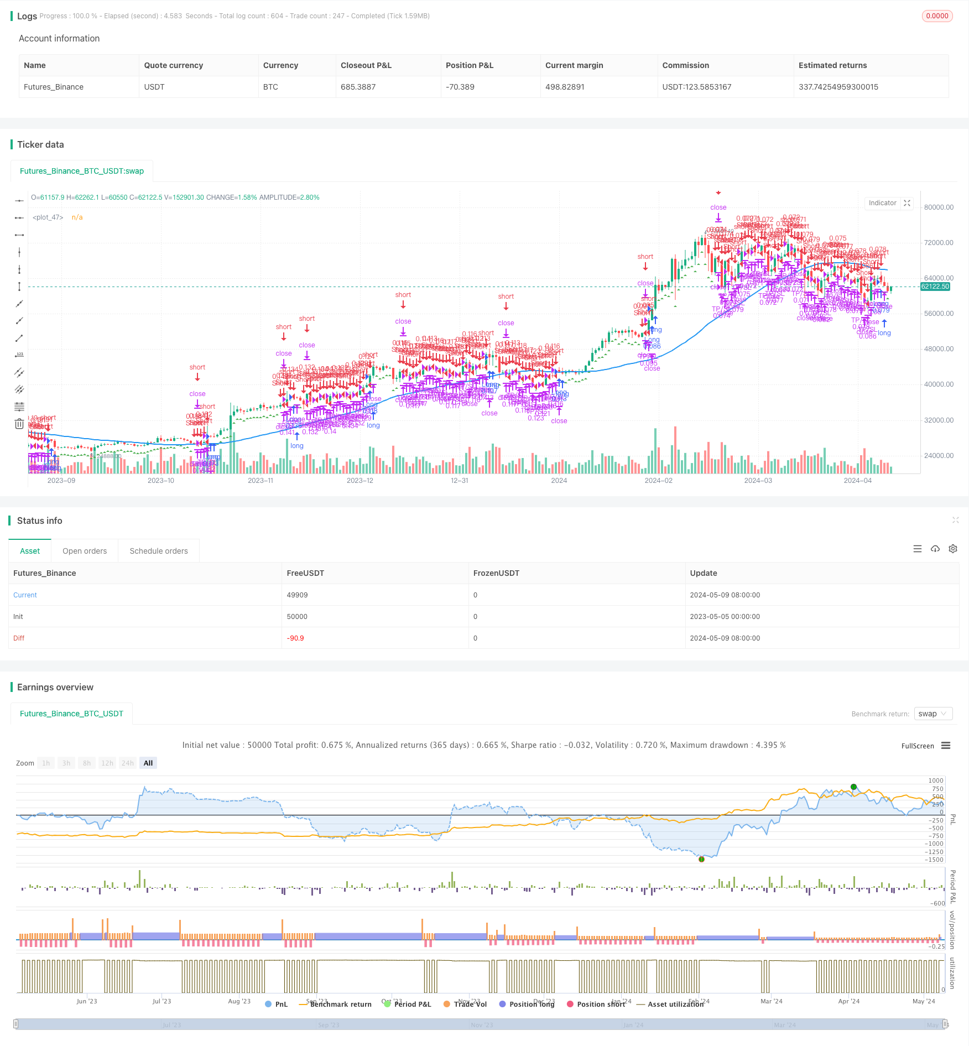Select the horizontal straight line drawing tool

pos(19,201)
